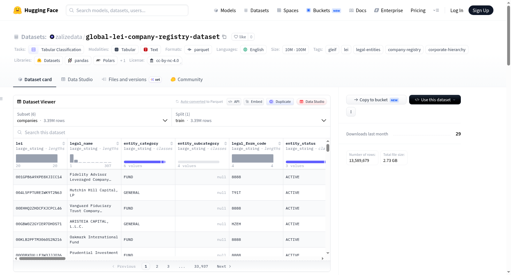Viewport: 511px width, 275px height.
Task: Select the company-registry tag
Action: (x=404, y=50)
